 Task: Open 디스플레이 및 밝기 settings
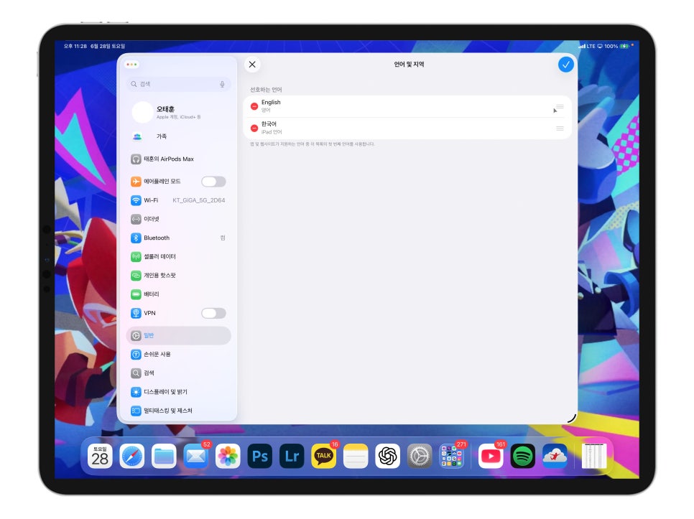coord(178,392)
